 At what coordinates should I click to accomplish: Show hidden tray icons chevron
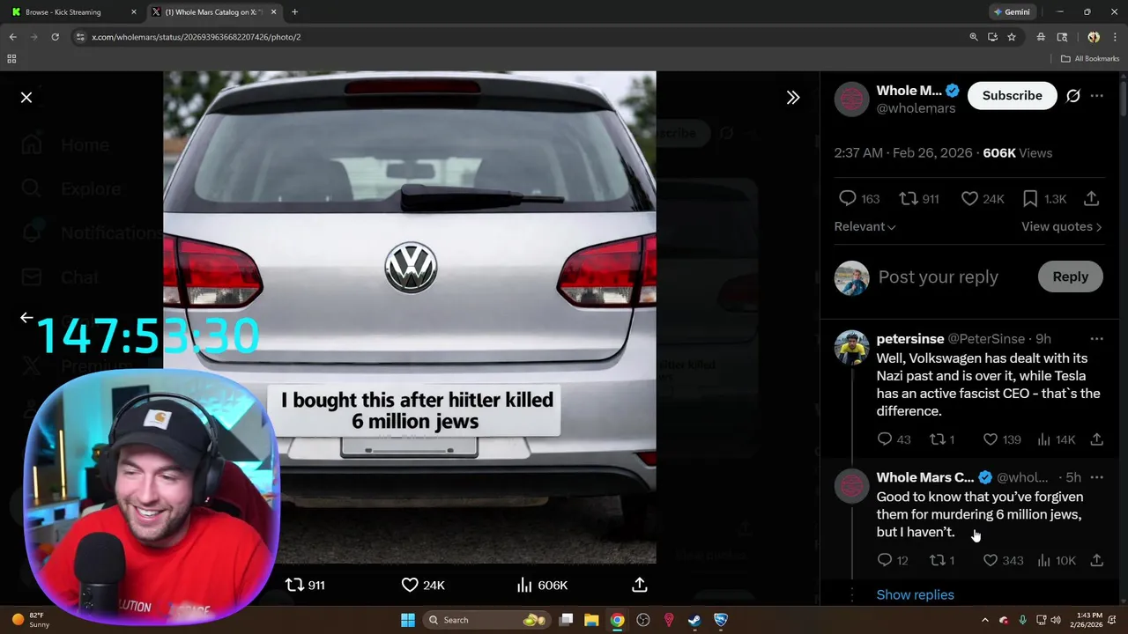984,620
